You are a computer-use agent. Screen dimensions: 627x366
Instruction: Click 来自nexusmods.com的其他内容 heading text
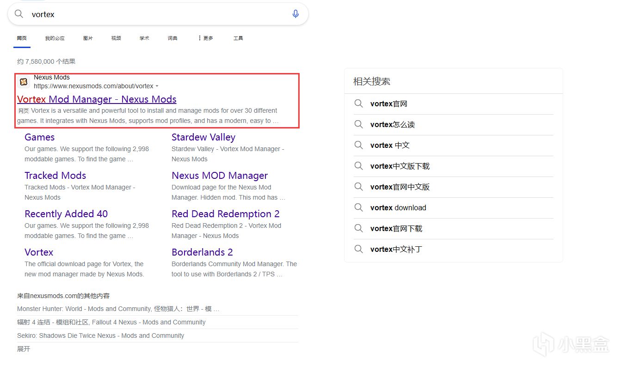click(x=63, y=296)
